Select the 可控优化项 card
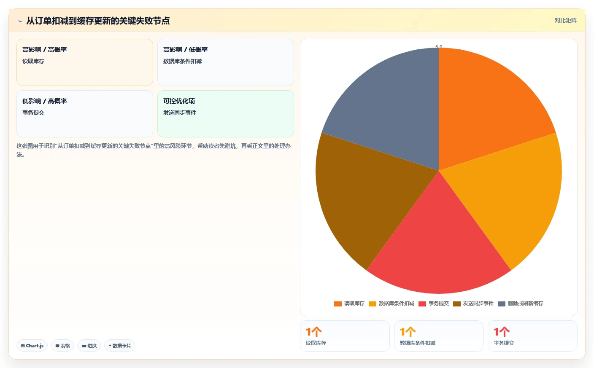594x368 pixels. 226,114
